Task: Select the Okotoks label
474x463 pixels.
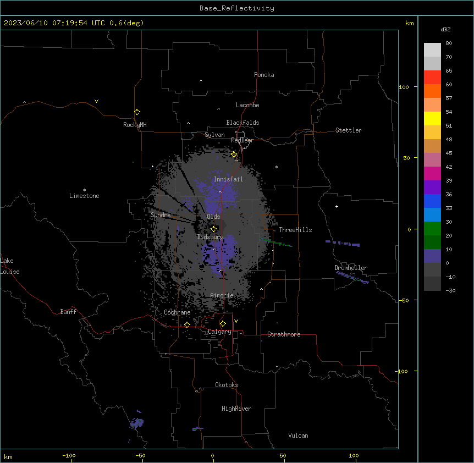Action: coord(227,385)
